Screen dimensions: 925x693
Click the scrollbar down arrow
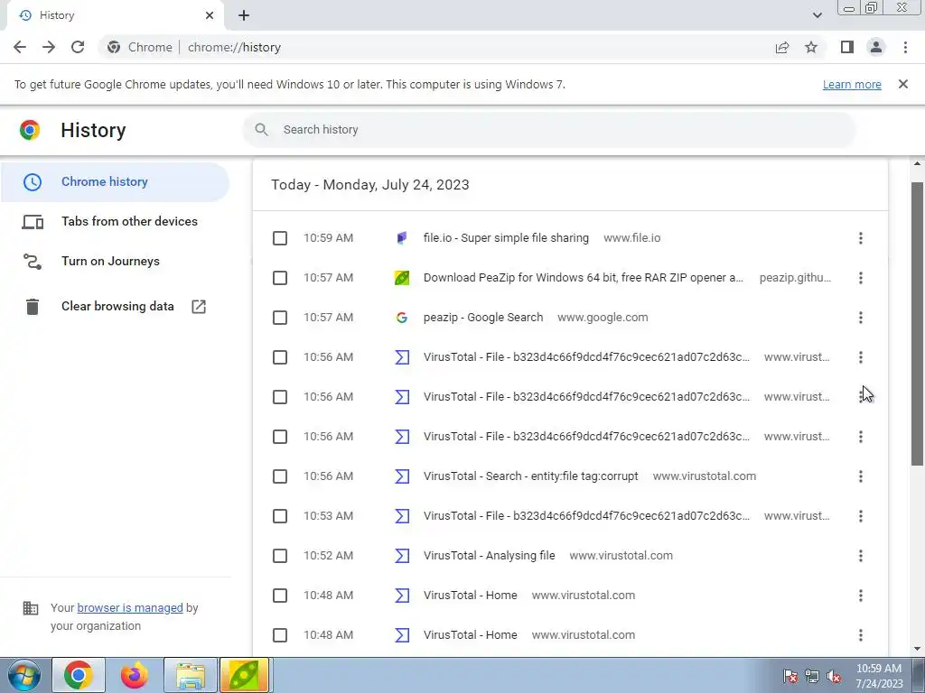(x=918, y=649)
